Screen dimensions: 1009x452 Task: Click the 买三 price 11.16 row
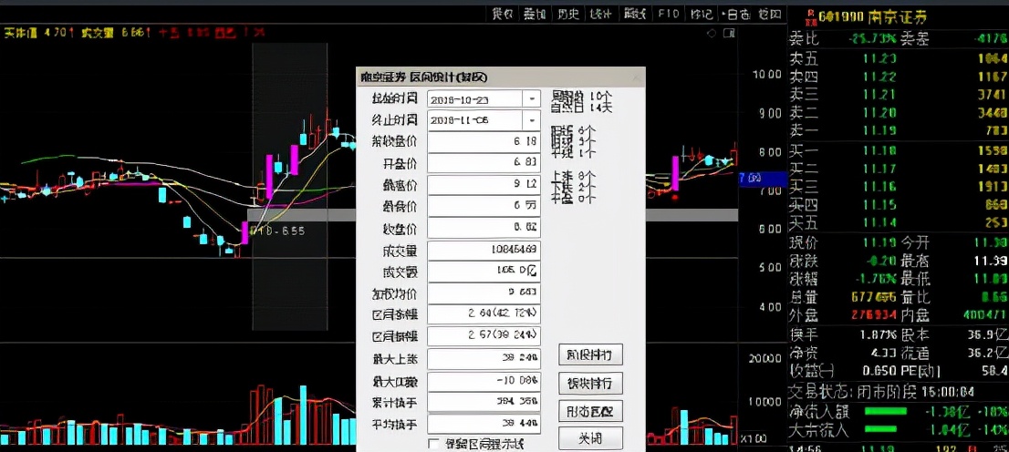[899, 187]
